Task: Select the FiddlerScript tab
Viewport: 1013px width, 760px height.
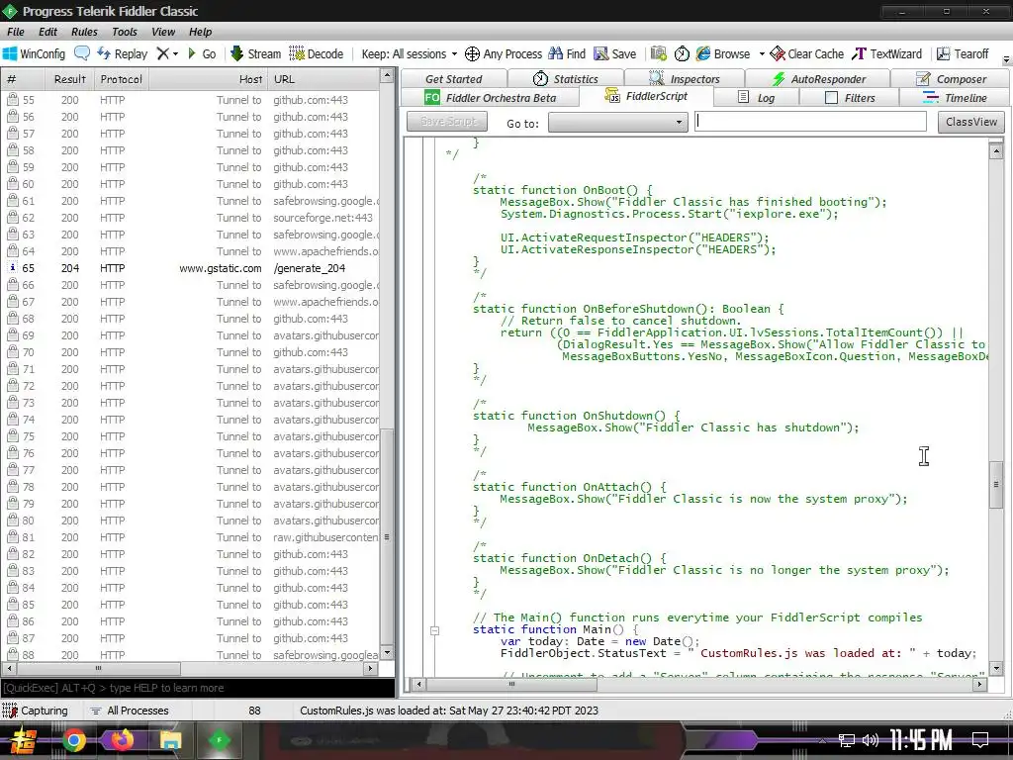Action: tap(646, 96)
